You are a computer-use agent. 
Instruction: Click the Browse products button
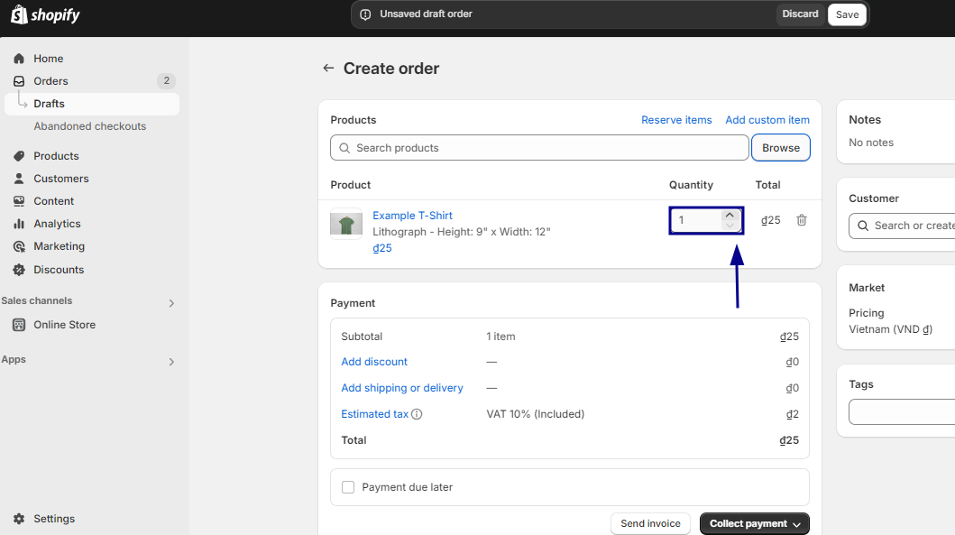click(781, 147)
